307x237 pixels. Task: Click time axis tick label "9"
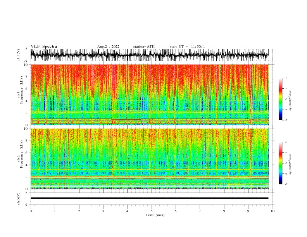(248, 211)
